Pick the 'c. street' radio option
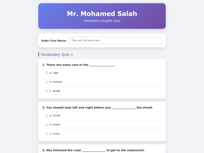The image size is (204, 153). click(47, 91)
